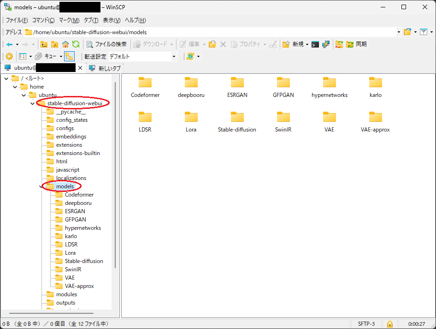Click the preferences gear icon
Image resolution: width=436 pixels, height=329 pixels.
coord(9,56)
